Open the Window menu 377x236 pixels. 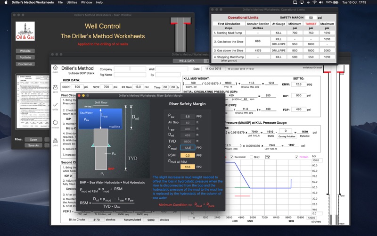[x=86, y=2]
